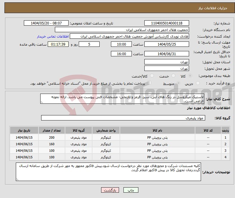Select the خدمت radio button
The image size is (235, 198).
click(174, 76)
